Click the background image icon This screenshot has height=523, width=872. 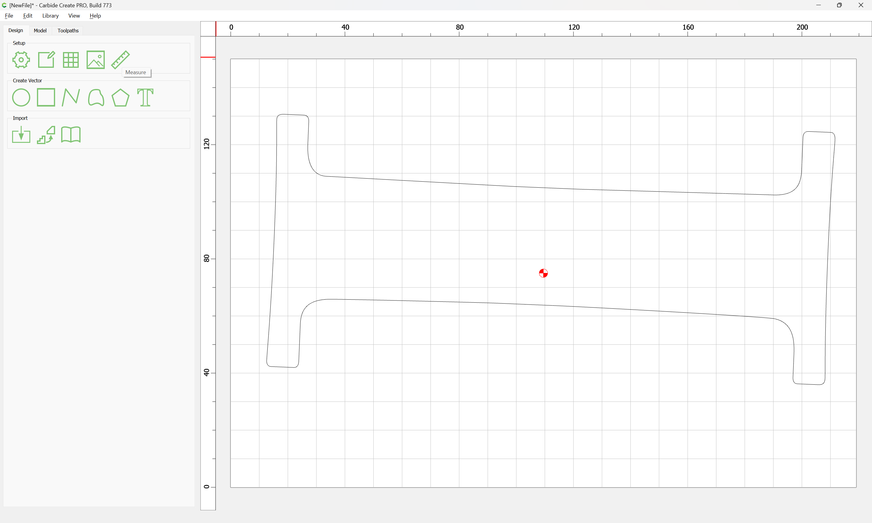[95, 60]
